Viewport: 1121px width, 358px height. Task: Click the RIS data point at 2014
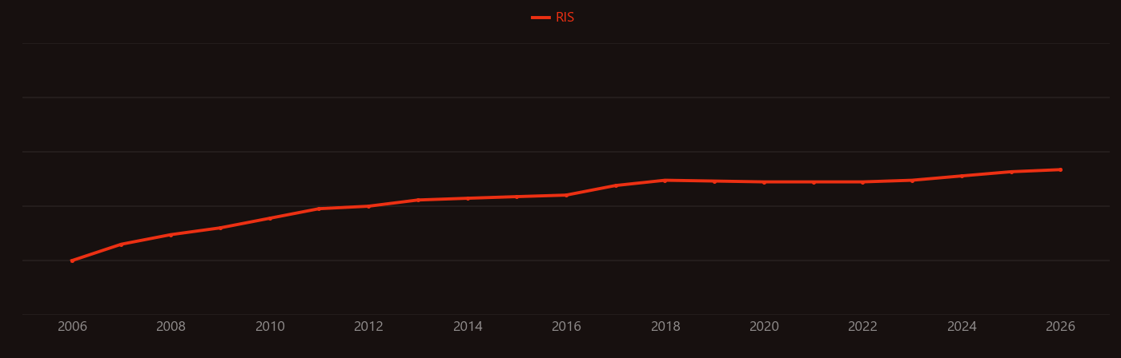pos(468,198)
